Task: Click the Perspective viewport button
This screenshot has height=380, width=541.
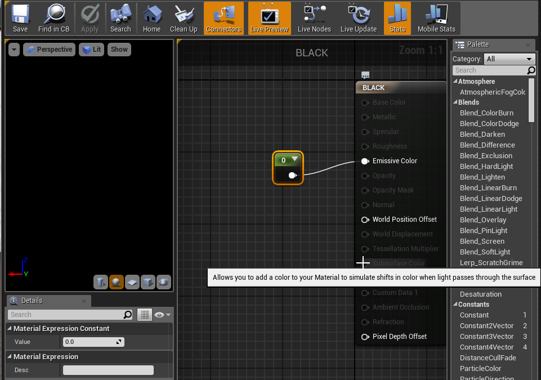Action: coord(49,50)
